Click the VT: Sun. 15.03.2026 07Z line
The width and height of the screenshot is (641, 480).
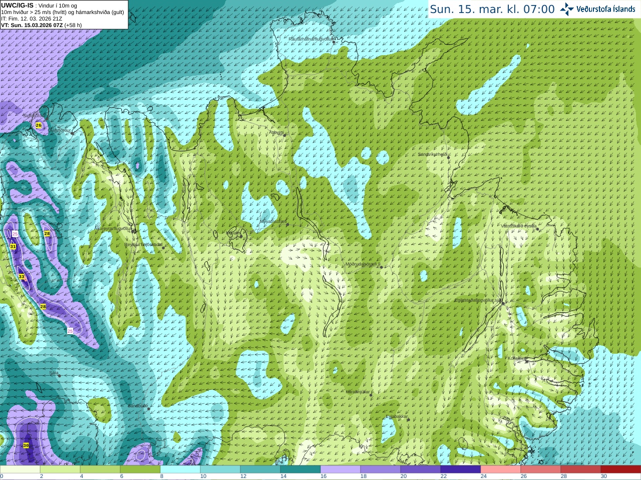pos(42,25)
